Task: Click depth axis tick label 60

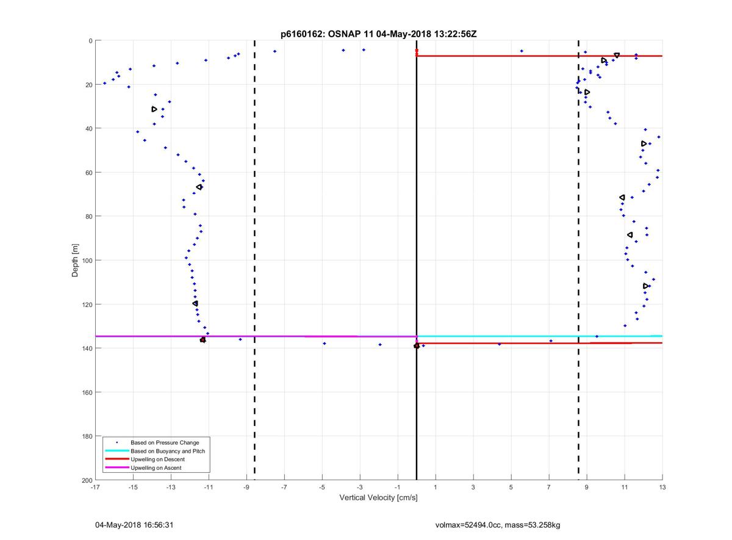Action: click(88, 173)
